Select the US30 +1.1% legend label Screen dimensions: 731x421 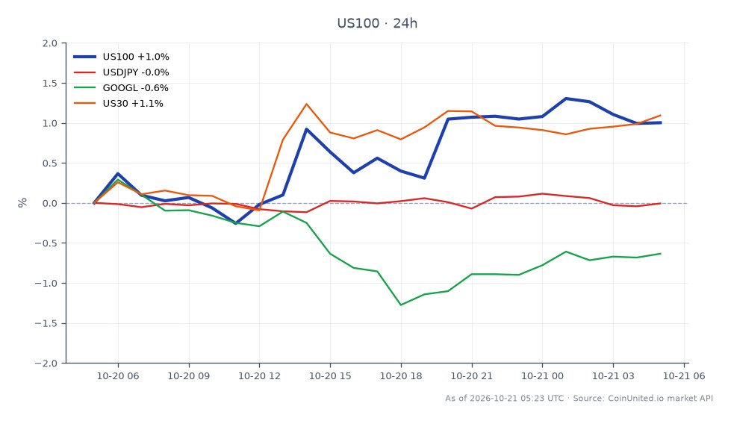click(133, 104)
